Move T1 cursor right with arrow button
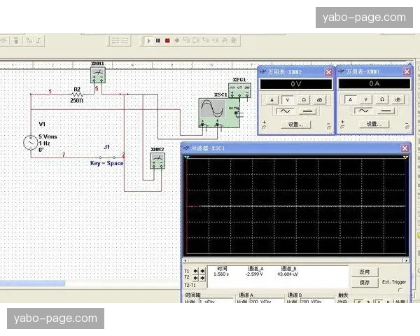Image resolution: width=420 pixels, height=336 pixels. (x=202, y=270)
